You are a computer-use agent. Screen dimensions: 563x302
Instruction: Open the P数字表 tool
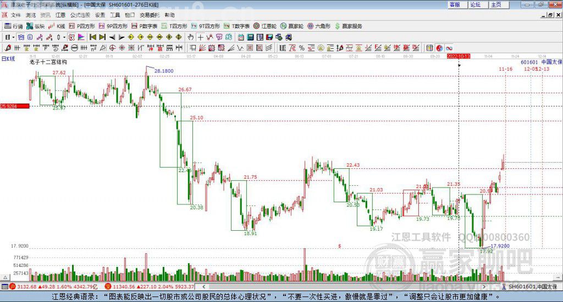tap(145, 26)
